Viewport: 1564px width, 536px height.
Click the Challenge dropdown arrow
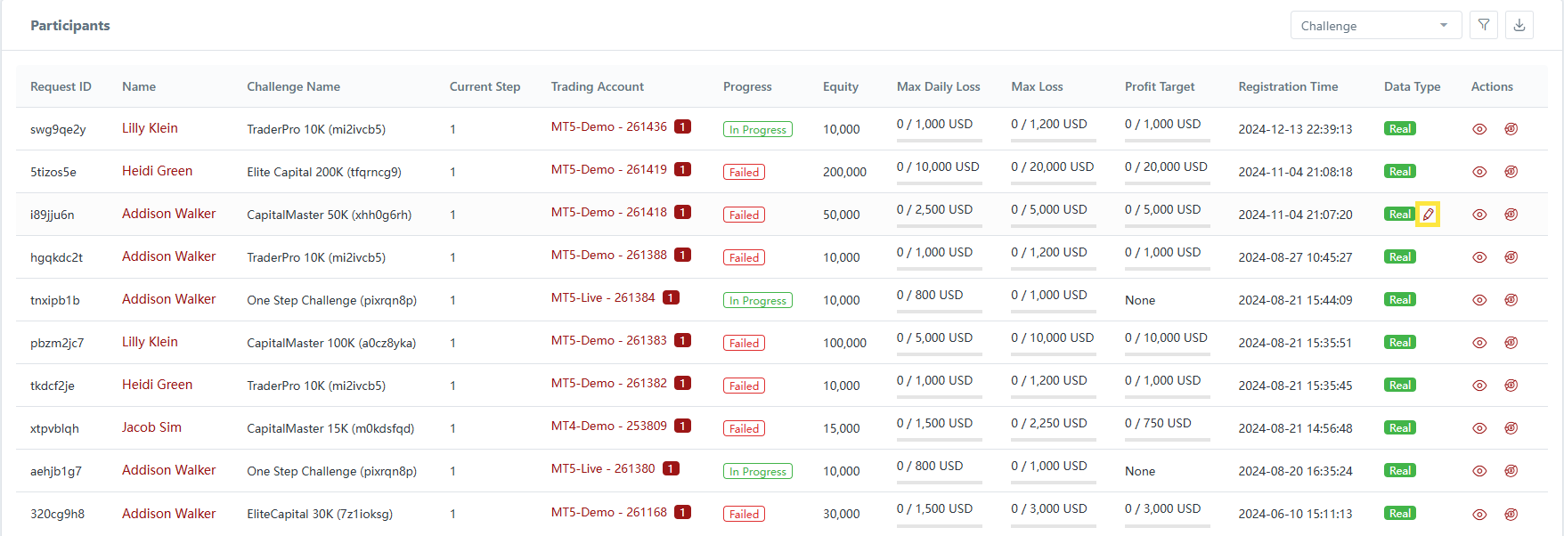click(x=1444, y=26)
